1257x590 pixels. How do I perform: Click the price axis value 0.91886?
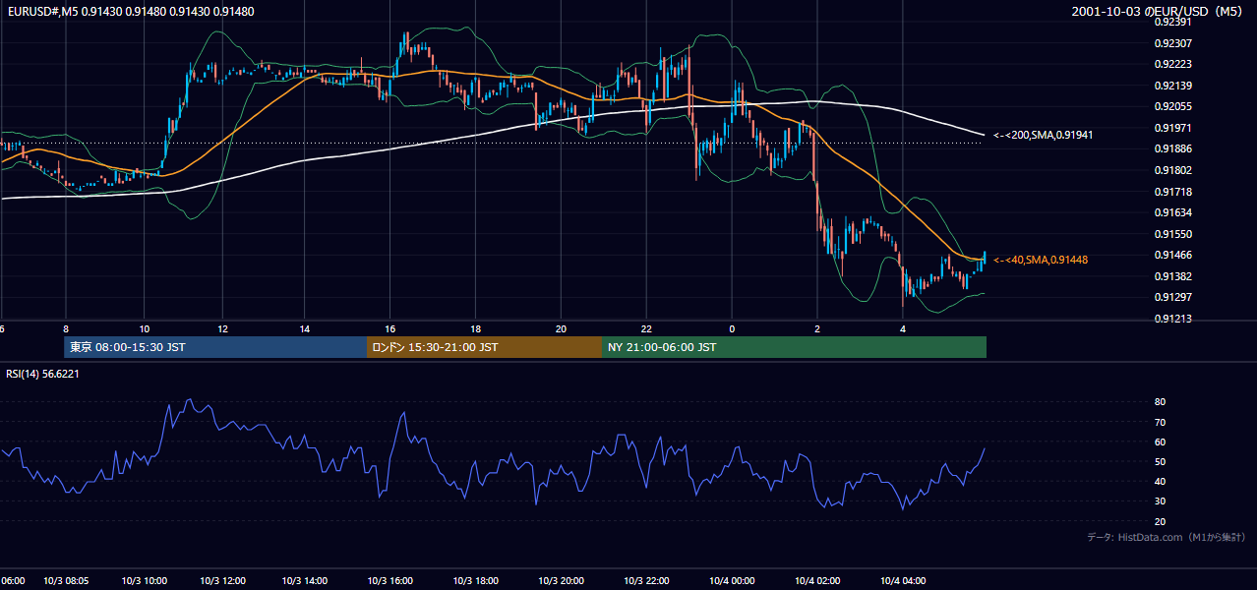point(1173,148)
